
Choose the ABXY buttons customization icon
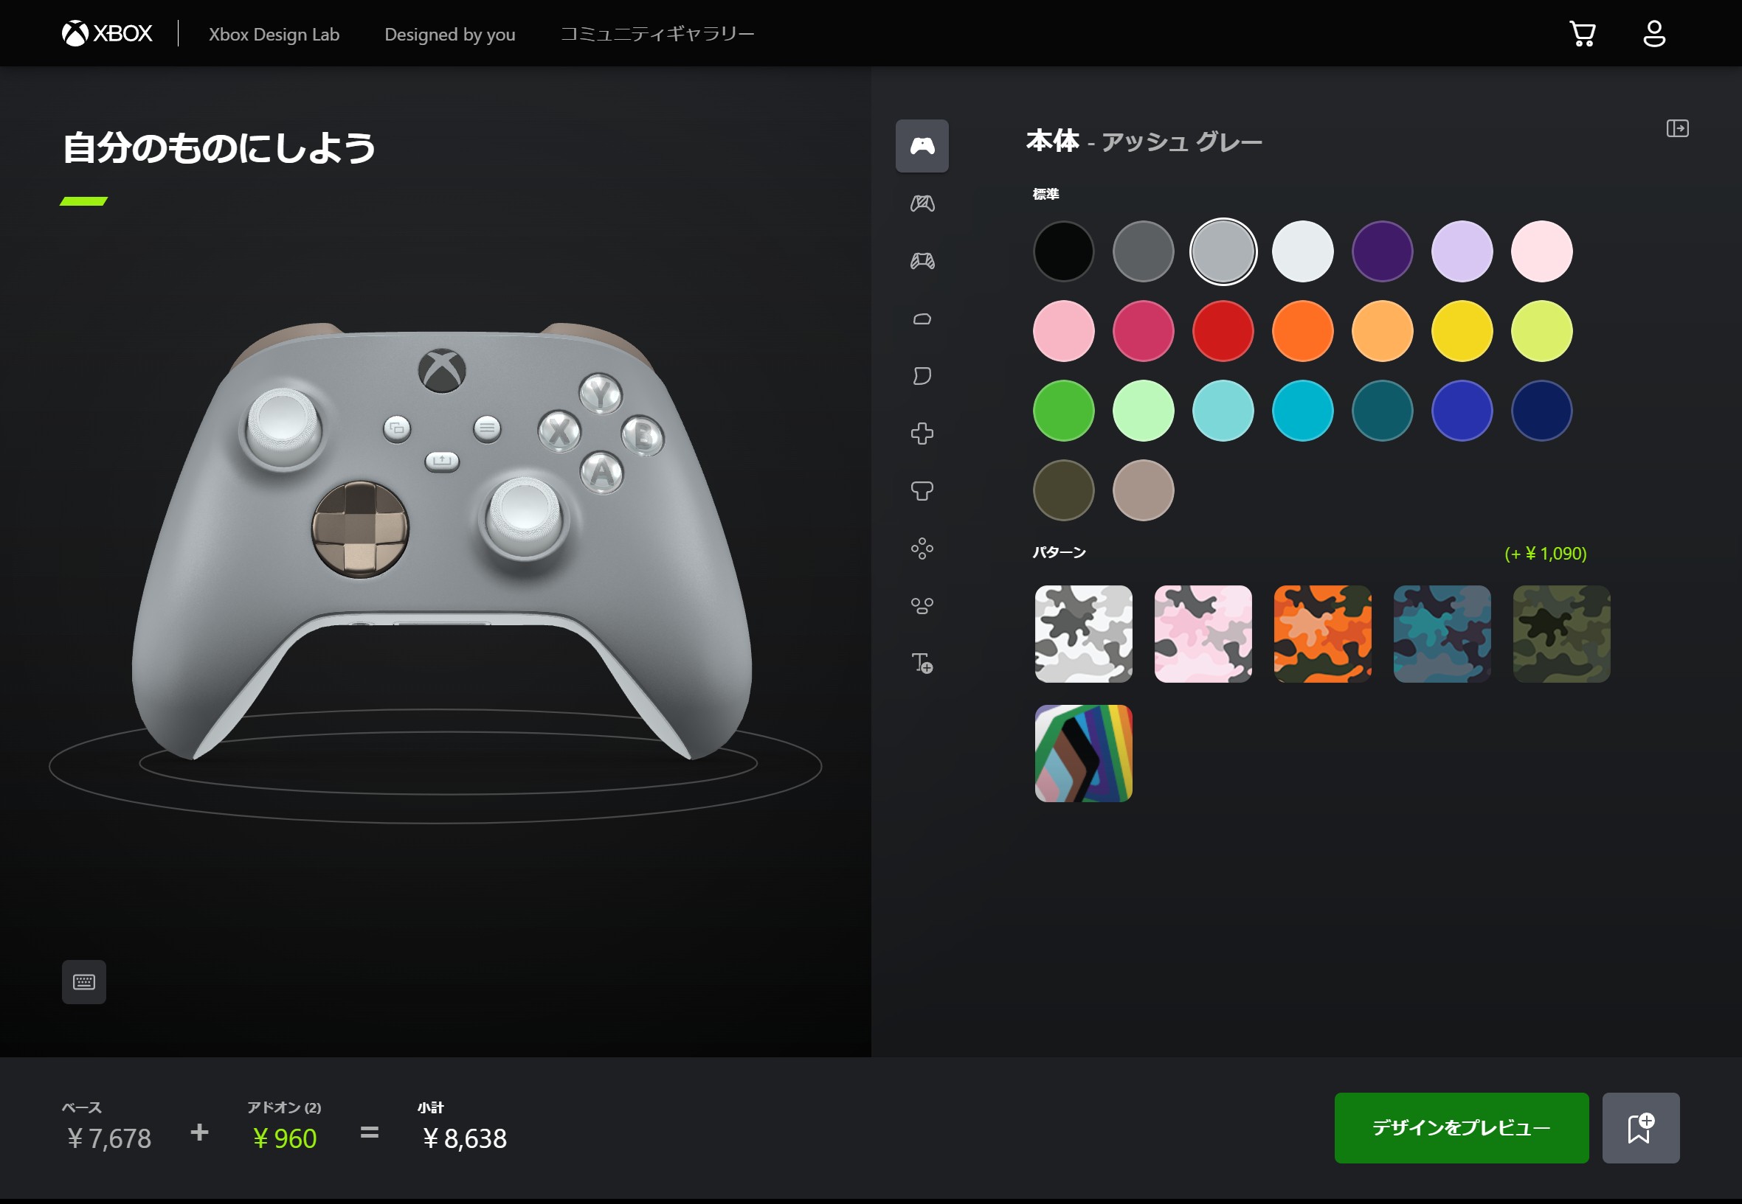click(922, 549)
